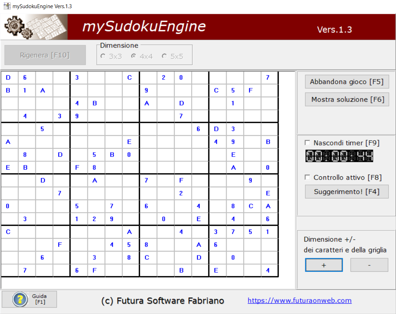The width and height of the screenshot is (396, 314).
Task: Keep the 4x4 dimension selected
Action: (x=133, y=56)
